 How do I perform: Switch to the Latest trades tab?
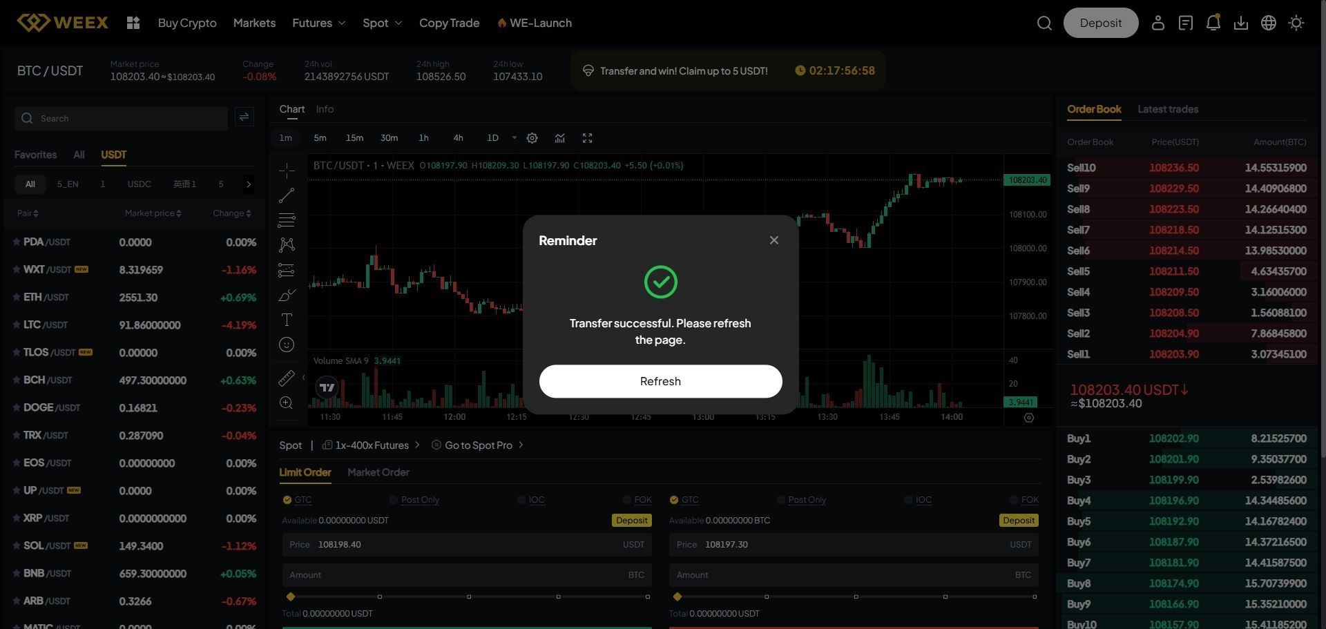(1167, 109)
